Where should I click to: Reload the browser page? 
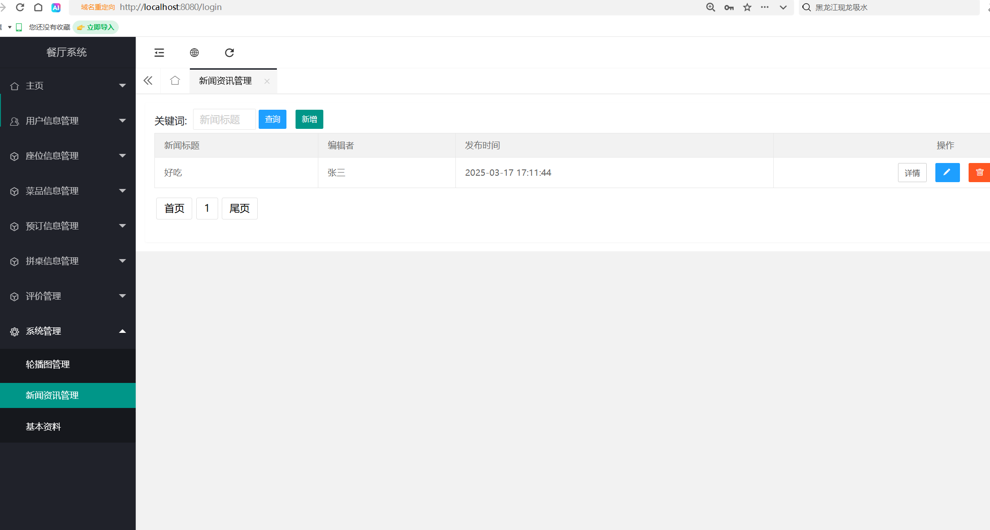coord(20,7)
